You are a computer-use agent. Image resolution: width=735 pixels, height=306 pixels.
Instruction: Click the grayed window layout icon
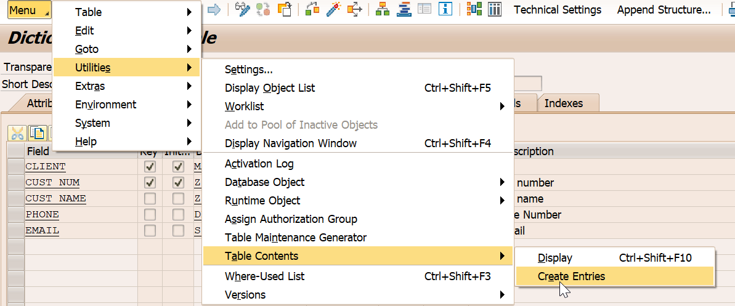[424, 9]
